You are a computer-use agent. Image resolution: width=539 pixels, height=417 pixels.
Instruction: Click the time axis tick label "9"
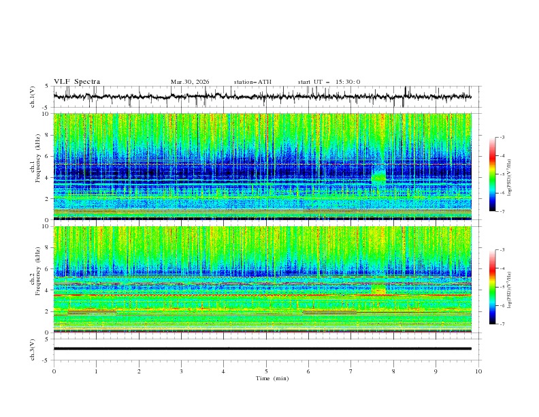point(436,371)
